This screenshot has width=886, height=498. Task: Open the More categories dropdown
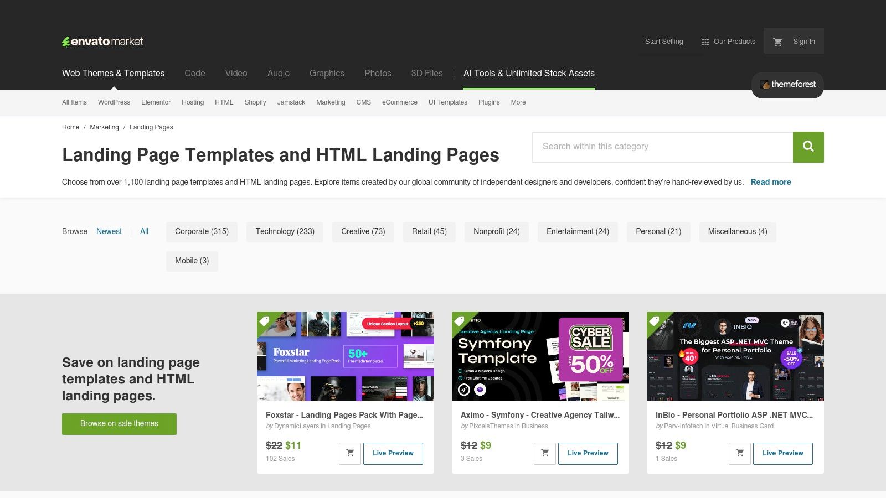[x=518, y=102]
